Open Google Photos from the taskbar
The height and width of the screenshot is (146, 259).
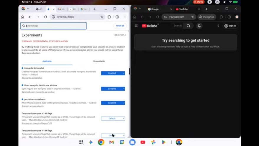point(153,142)
